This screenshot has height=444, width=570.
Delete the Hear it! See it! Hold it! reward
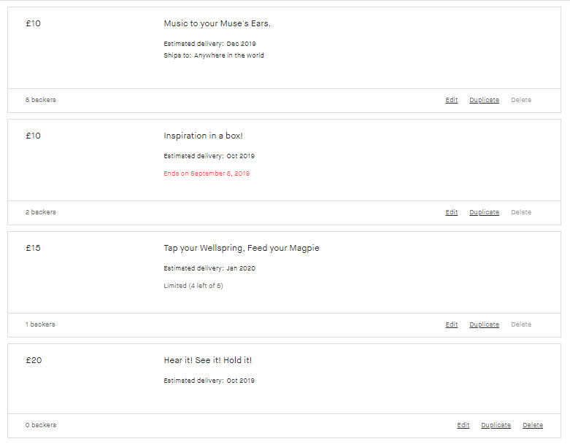(533, 425)
